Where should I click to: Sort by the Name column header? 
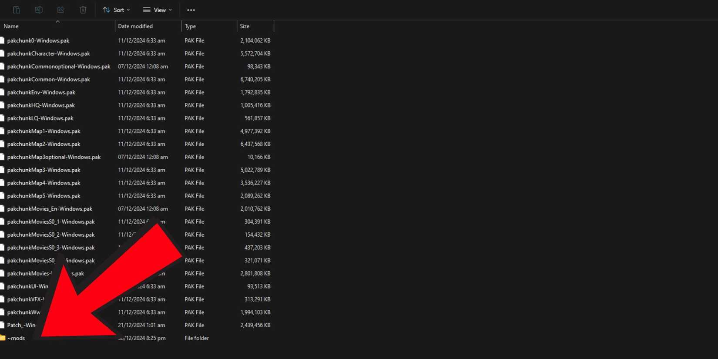pyautogui.click(x=11, y=27)
